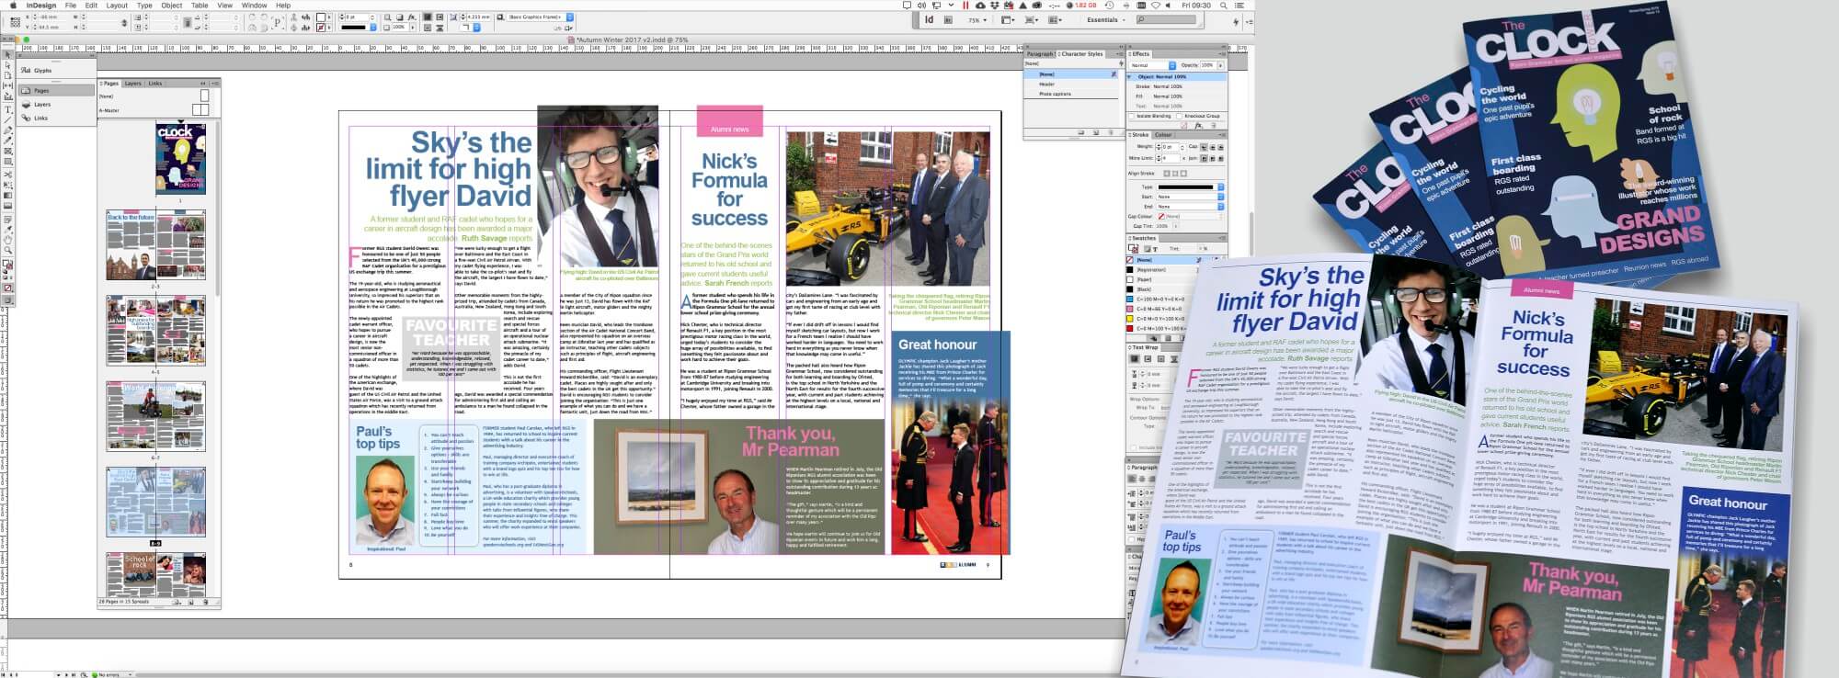Viewport: 1839px width, 678px height.
Task: Open the blending mode Normal dropdown
Action: point(1152,65)
